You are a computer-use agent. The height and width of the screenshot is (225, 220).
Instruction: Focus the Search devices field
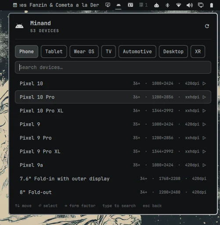click(x=113, y=68)
